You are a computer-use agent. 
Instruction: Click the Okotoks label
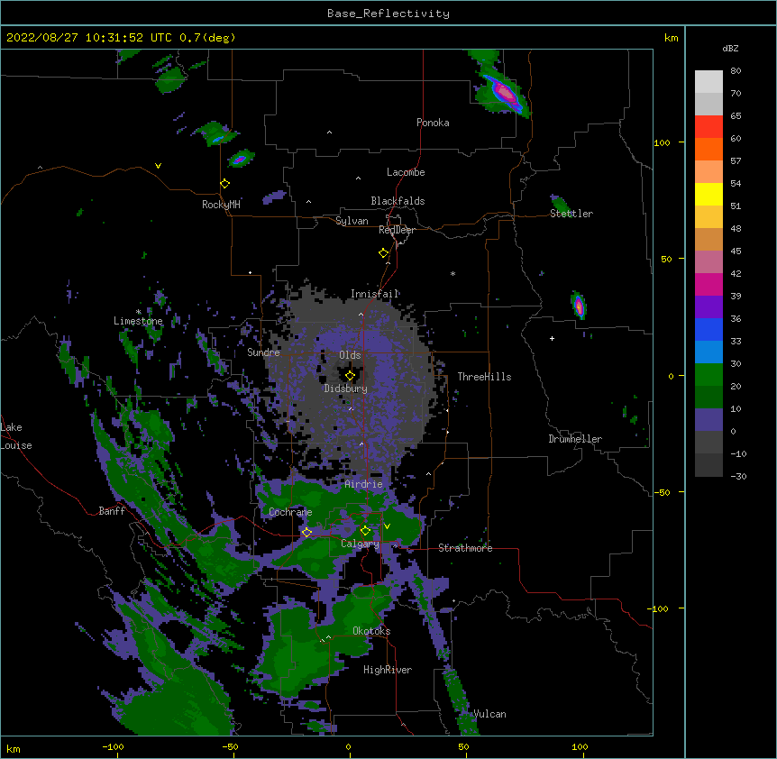point(371,631)
